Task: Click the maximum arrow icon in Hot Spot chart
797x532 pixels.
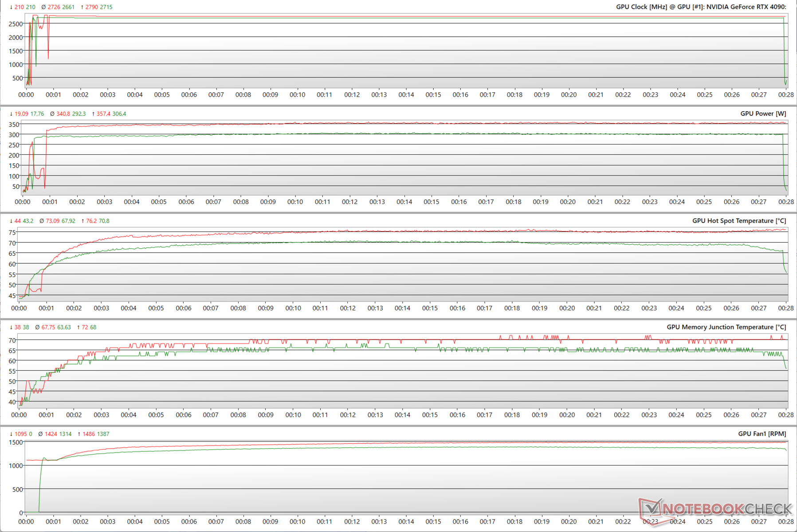Action: click(x=82, y=221)
